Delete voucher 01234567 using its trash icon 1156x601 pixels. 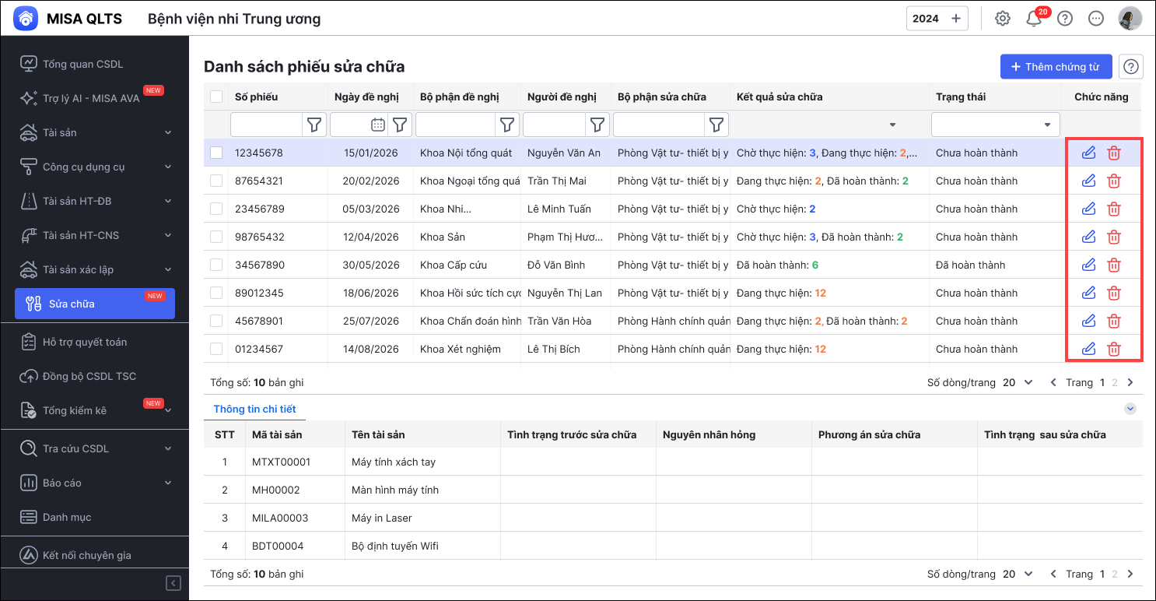click(x=1114, y=349)
